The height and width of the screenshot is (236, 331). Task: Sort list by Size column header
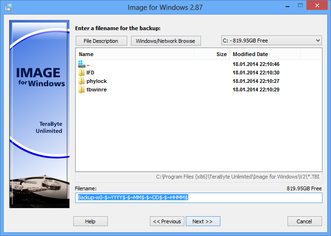coord(212,54)
